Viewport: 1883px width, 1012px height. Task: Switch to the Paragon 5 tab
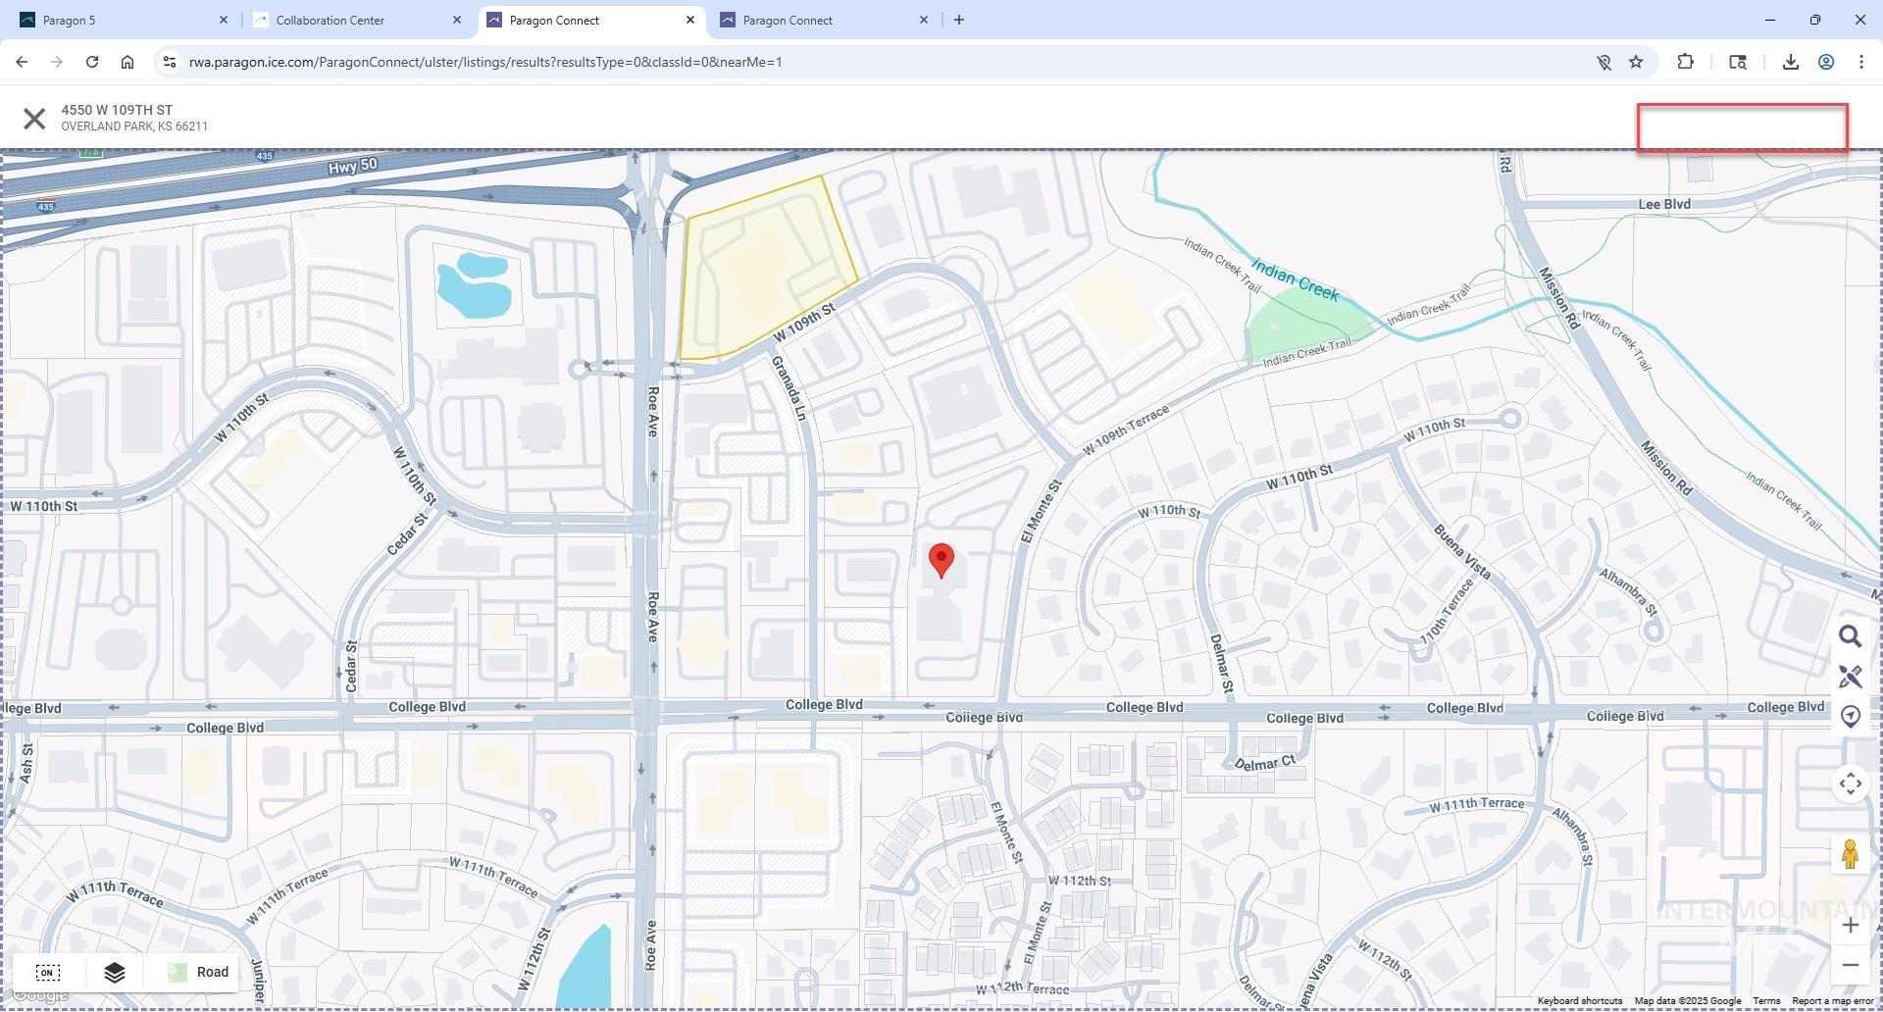(x=69, y=20)
